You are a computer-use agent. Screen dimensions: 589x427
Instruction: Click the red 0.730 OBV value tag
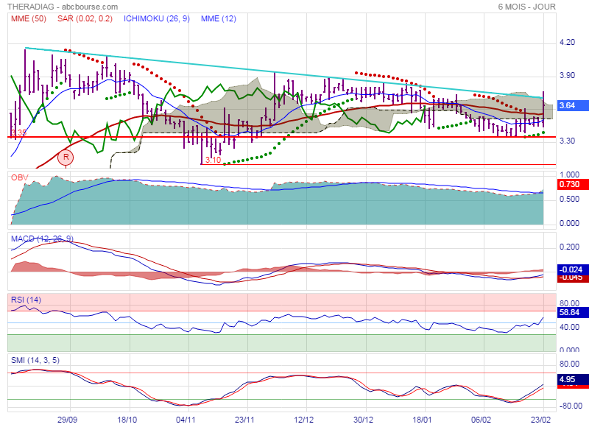tap(573, 184)
